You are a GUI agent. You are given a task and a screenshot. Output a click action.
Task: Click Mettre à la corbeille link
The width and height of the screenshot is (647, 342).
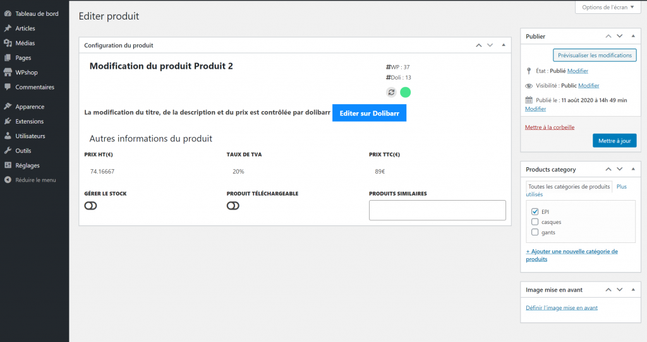(550, 127)
